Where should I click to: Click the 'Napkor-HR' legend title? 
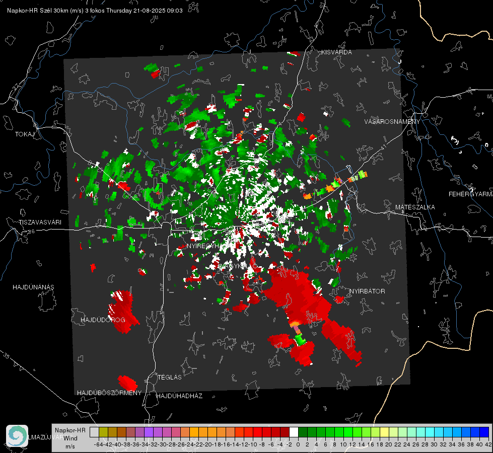[70, 430]
